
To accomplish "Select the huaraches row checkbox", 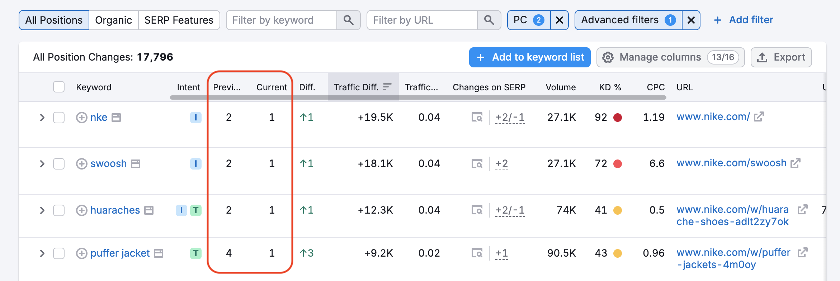I will pyautogui.click(x=59, y=210).
